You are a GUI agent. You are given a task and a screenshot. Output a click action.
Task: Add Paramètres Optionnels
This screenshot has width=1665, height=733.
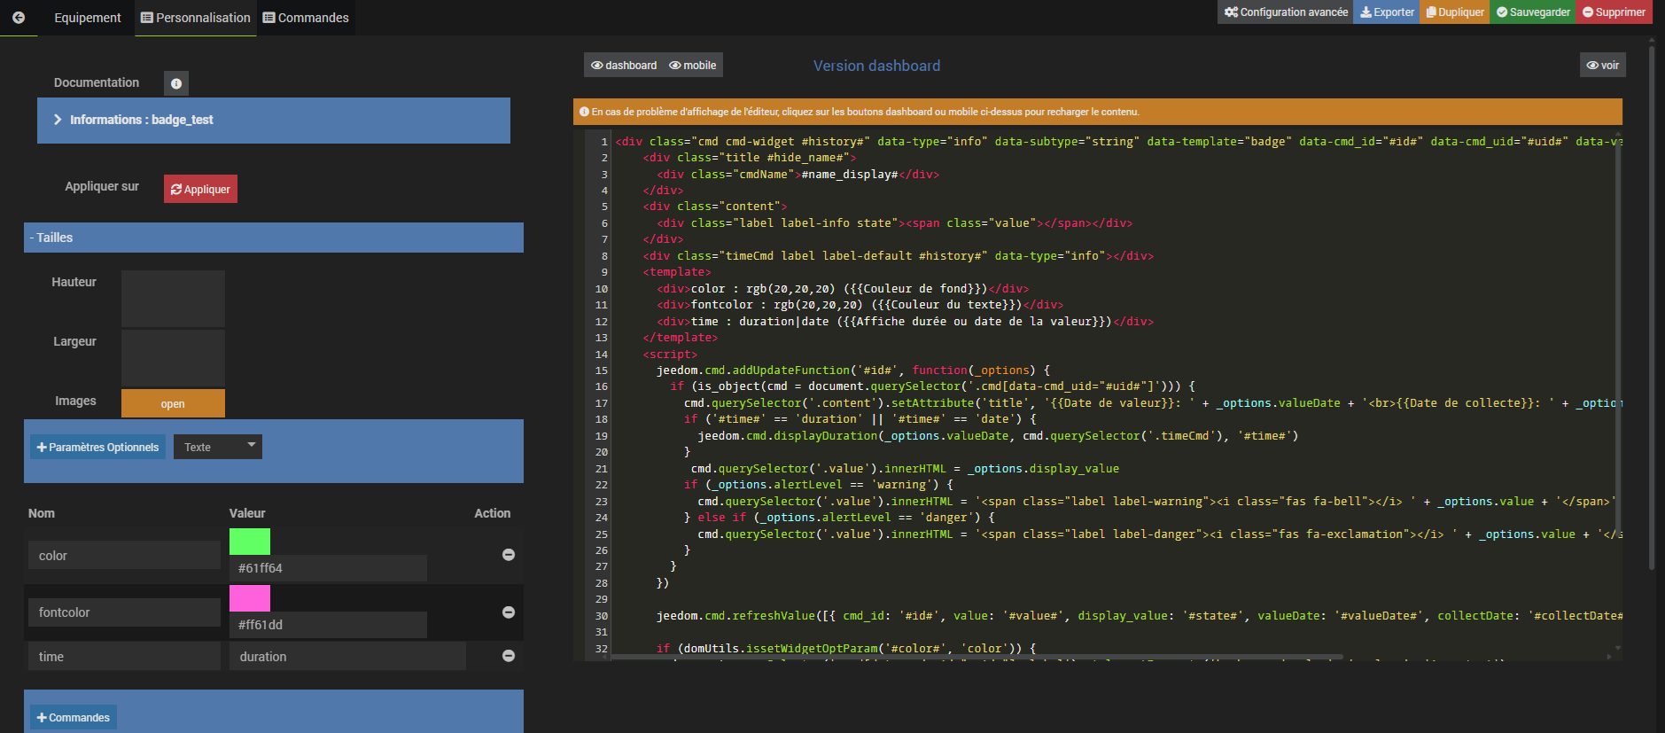pos(97,447)
